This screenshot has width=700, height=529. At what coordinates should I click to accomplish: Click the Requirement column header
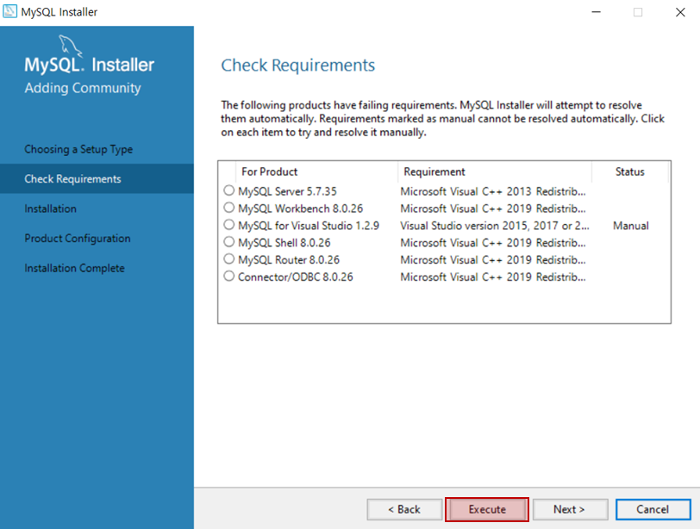tap(495, 171)
